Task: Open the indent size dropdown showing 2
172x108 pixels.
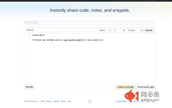Action: (x=119, y=31)
